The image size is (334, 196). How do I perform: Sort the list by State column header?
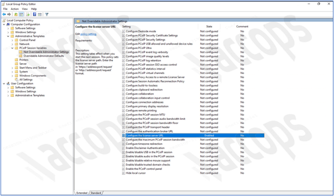[209, 27]
